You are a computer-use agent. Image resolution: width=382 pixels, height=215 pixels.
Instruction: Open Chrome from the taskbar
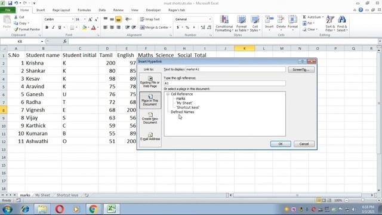pos(93,209)
